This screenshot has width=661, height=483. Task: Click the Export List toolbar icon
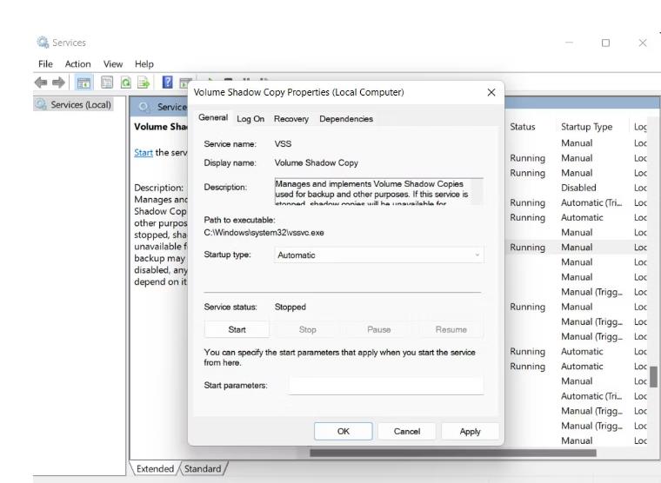(144, 83)
